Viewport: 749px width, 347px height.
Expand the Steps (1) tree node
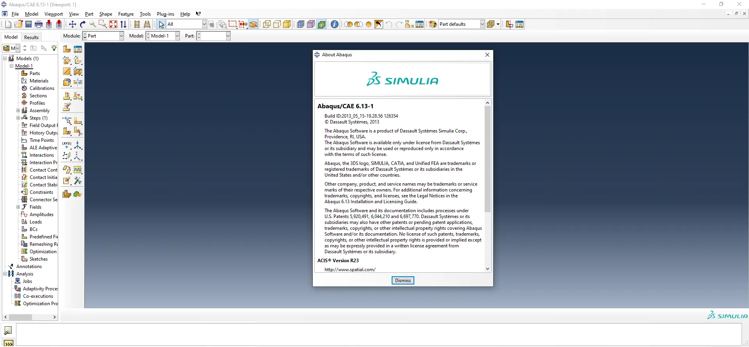click(18, 118)
